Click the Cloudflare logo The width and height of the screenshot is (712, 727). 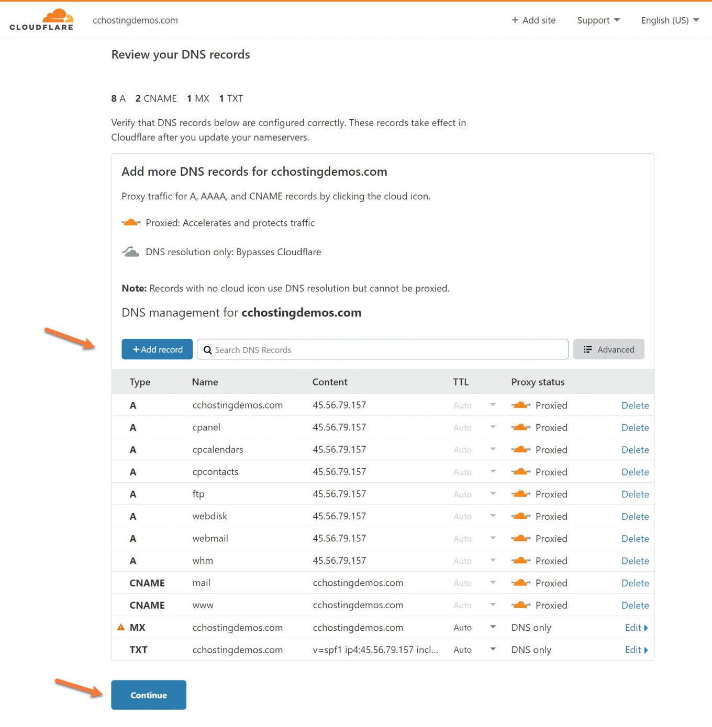click(x=41, y=20)
